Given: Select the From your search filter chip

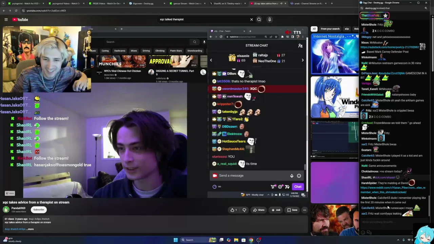Looking at the screenshot, I should point(330,29).
